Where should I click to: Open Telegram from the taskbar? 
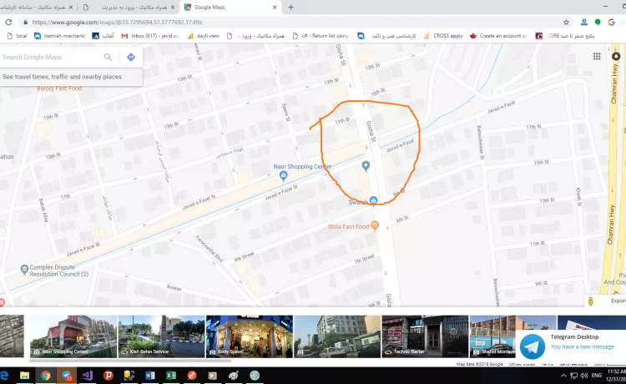coord(66,375)
